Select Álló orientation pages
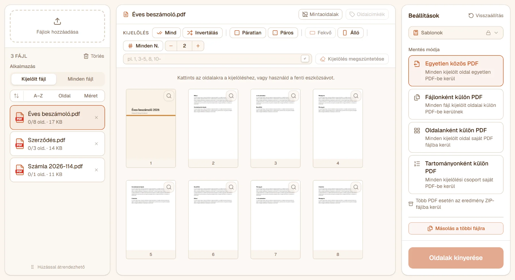515x280 pixels. point(351,33)
